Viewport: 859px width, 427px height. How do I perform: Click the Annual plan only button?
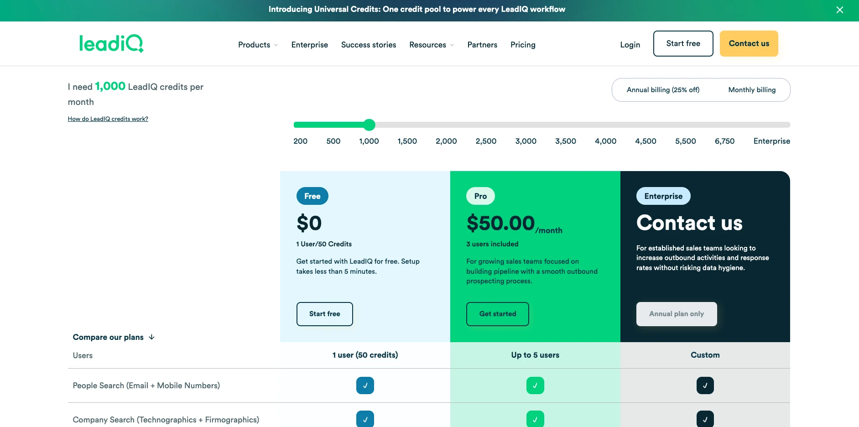[677, 314]
